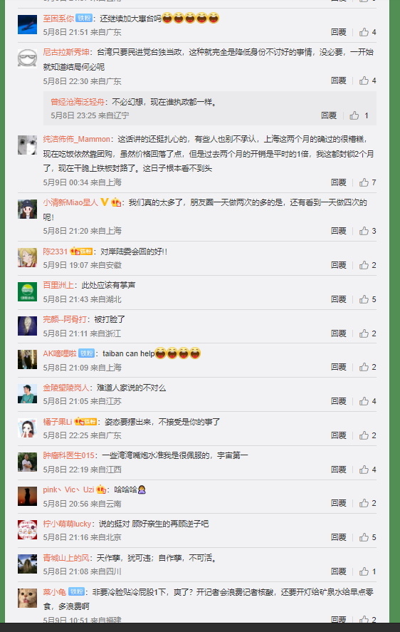The width and height of the screenshot is (400, 632).
Task: Click the V badge next to 小清新Miao星人
Action: point(105,202)
